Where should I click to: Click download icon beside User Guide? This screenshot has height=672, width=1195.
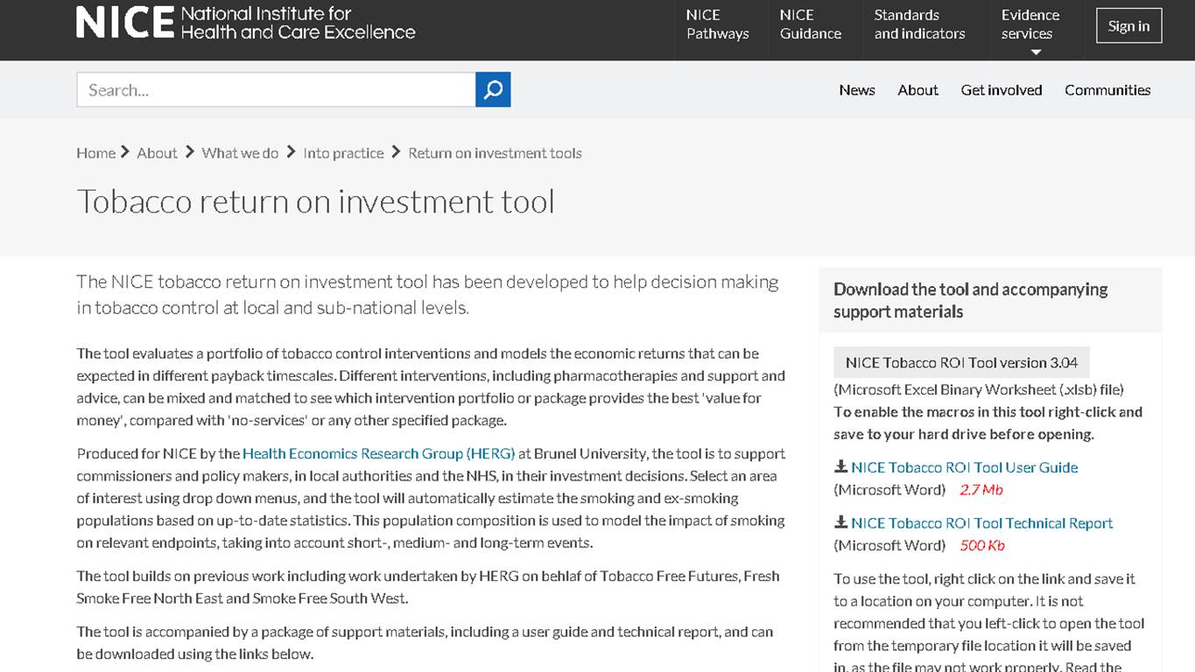840,466
